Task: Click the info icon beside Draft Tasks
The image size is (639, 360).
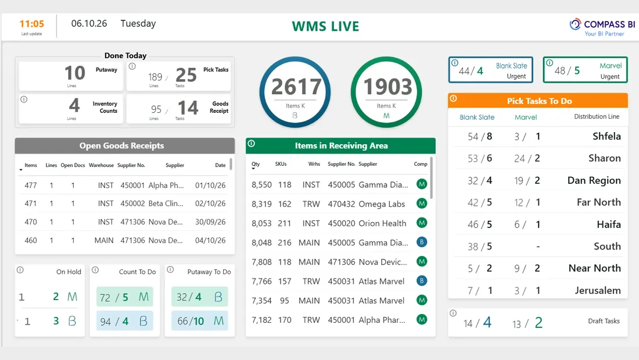Action: [x=453, y=313]
